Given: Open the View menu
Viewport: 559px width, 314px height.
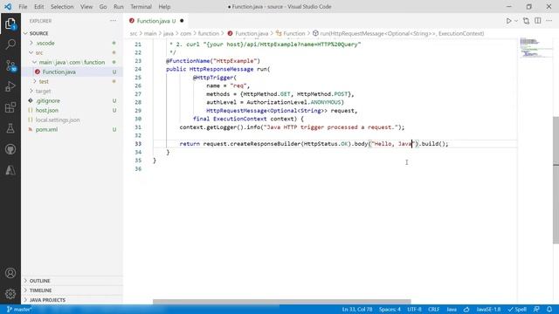Looking at the screenshot, I should [x=86, y=7].
